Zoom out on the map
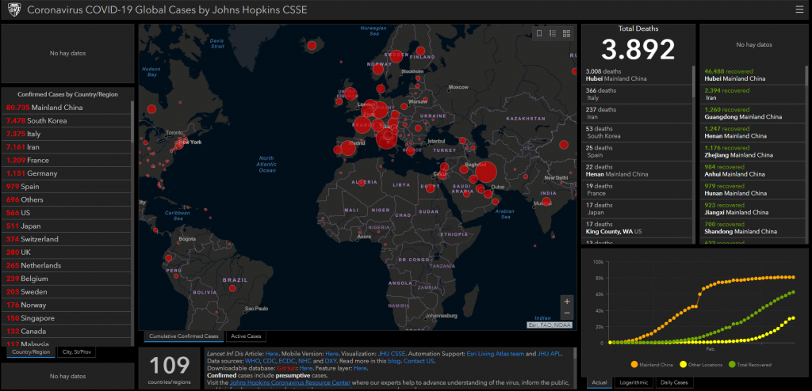 (x=567, y=313)
